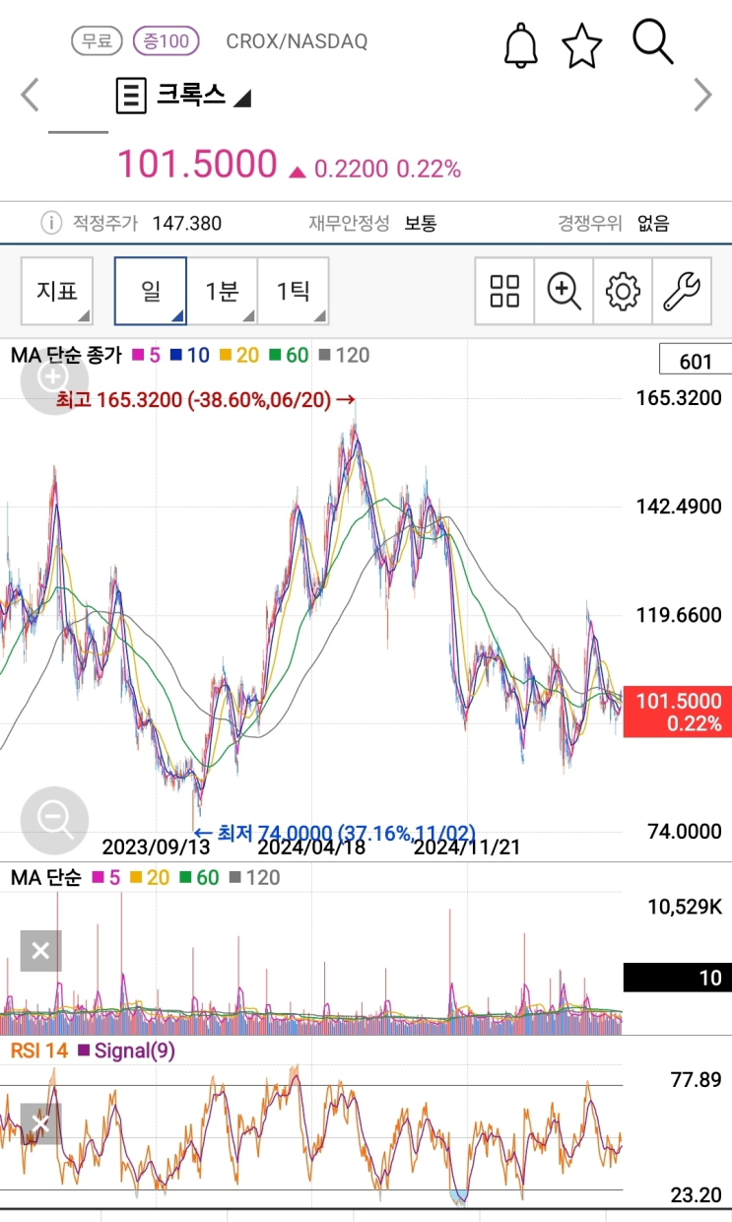This screenshot has height=1222, width=732.
Task: Open the 1분 minute interval dropdown
Action: pyautogui.click(x=222, y=291)
